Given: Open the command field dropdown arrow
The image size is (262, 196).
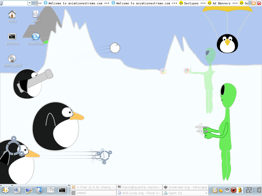Looking at the screenshot, I should 29,3.
